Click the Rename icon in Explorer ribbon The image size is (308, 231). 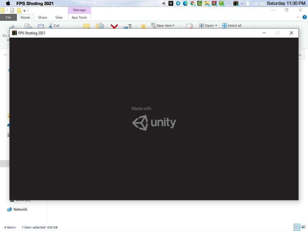pos(128,26)
